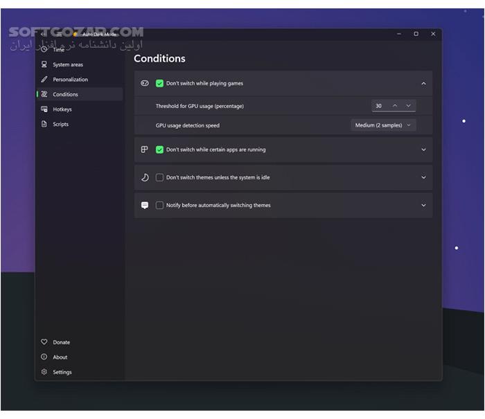Select Conditions in the sidebar

pyautogui.click(x=80, y=94)
